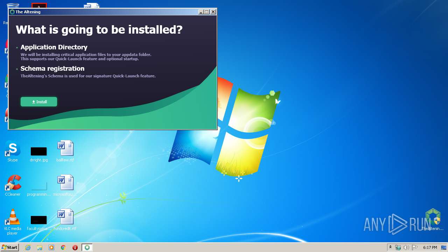Open the volume speaker tray icon
Image resolution: width=448 pixels, height=252 pixels.
pyautogui.click(x=406, y=247)
